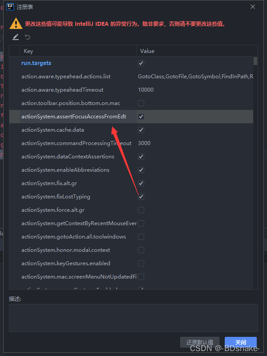Toggle actionSystem.fixLostTyping checkbox

click(141, 197)
